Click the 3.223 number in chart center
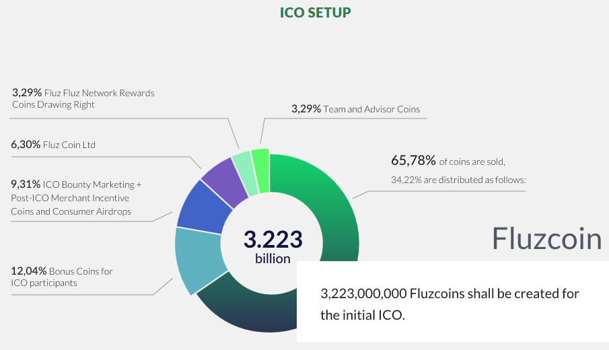 tap(273, 239)
